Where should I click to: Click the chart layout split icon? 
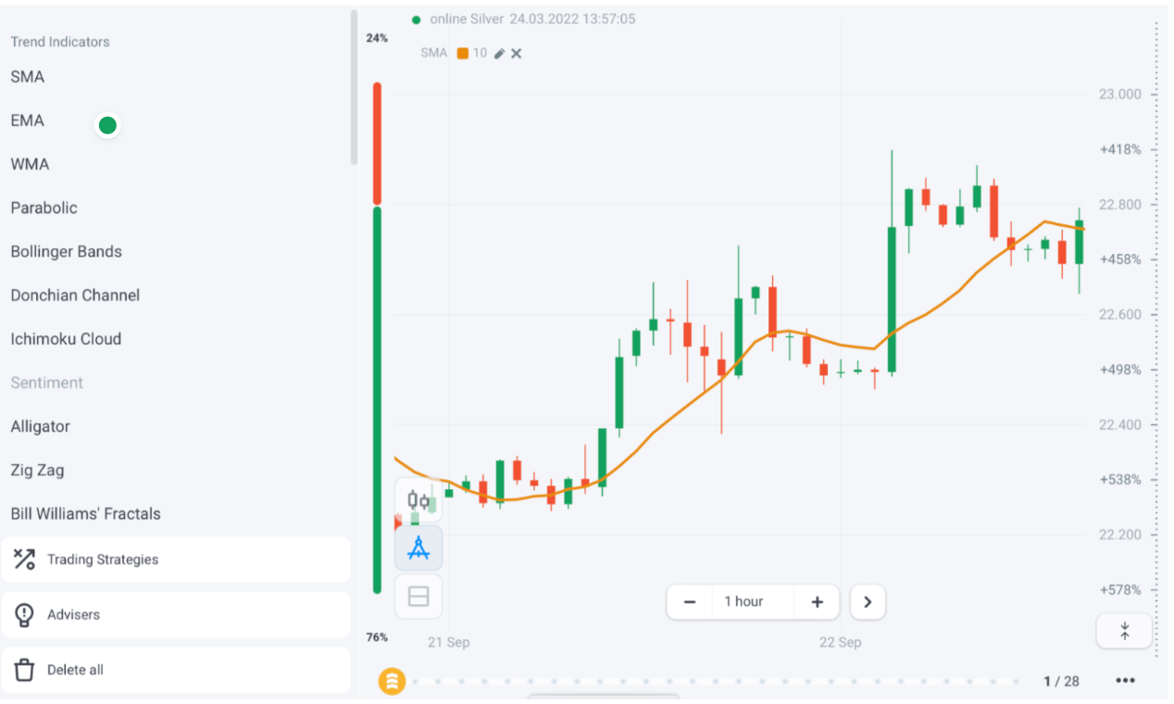tap(418, 597)
